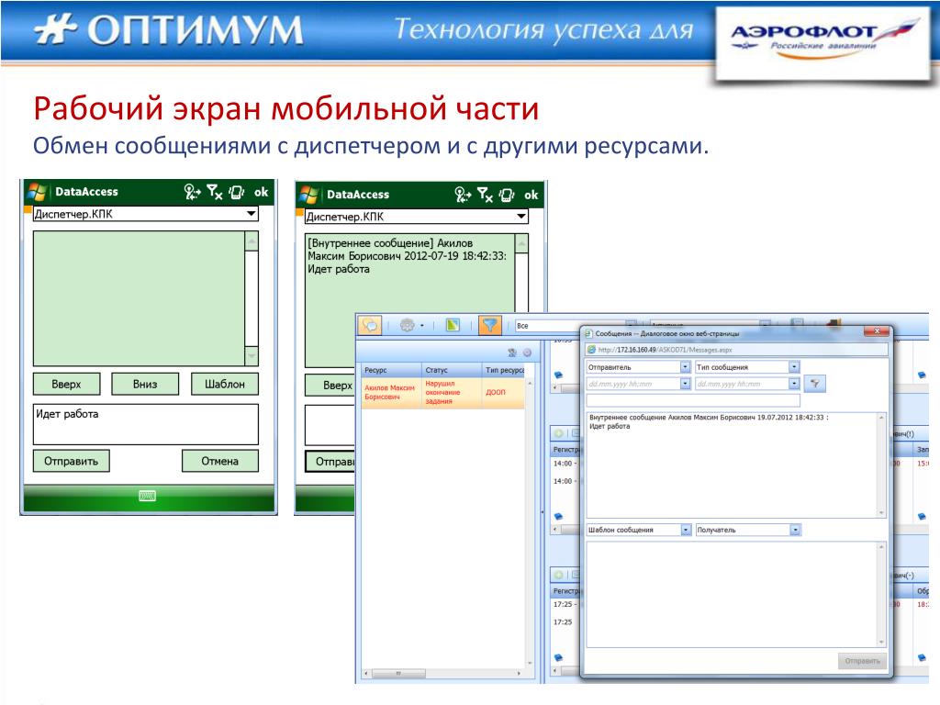Image resolution: width=940 pixels, height=705 pixels.
Task: Click the green add icon above 14:00 rows
Action: click(559, 433)
